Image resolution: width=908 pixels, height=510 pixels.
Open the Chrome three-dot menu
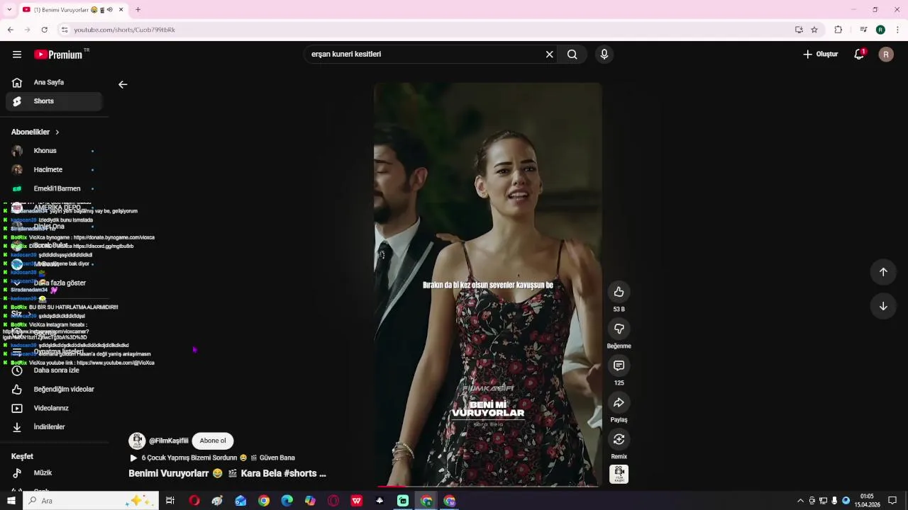click(897, 30)
